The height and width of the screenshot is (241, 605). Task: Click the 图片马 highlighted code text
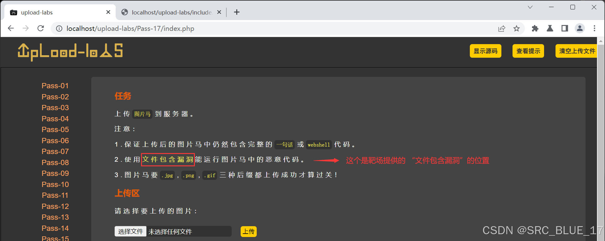142,114
